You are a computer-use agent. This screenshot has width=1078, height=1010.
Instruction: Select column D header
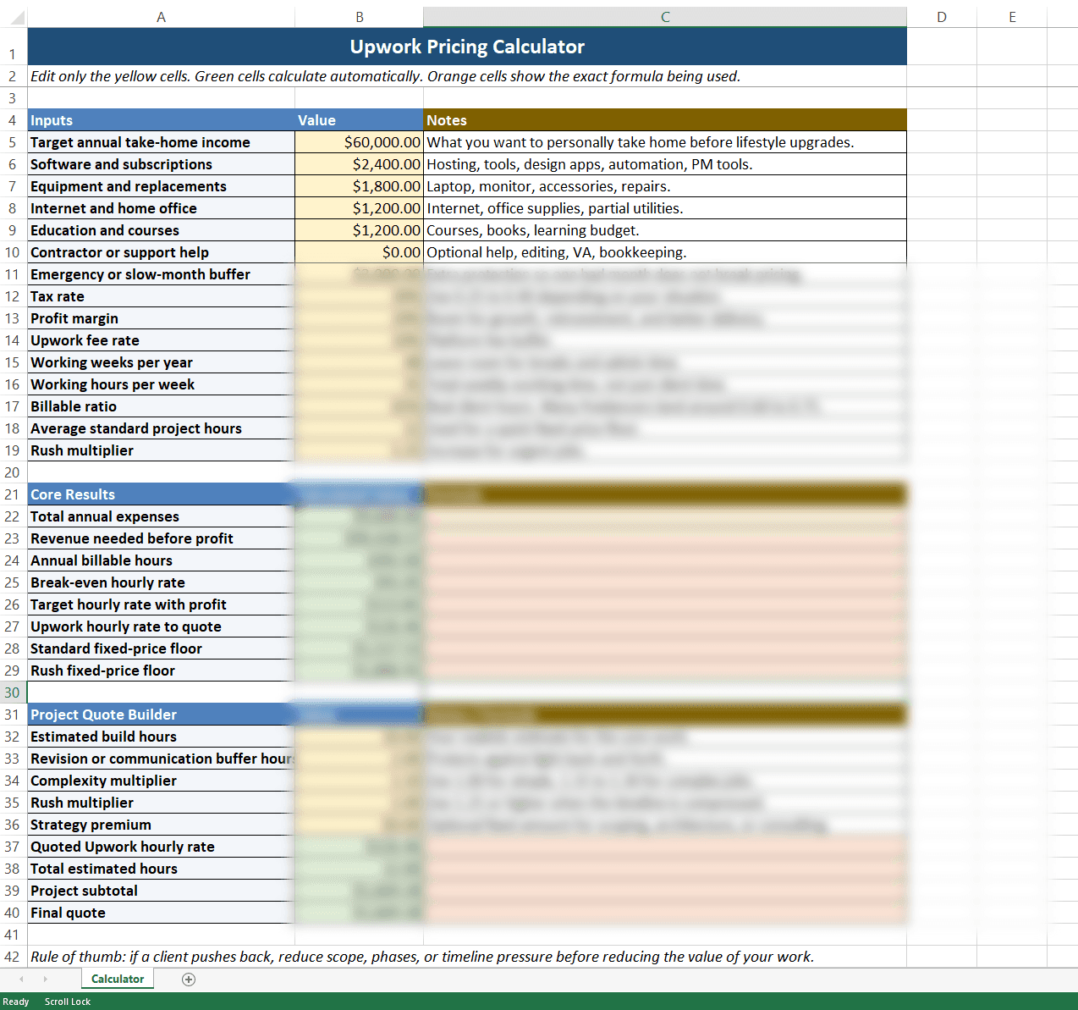pos(941,16)
